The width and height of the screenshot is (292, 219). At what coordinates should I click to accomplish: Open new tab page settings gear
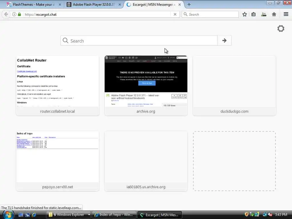(281, 29)
